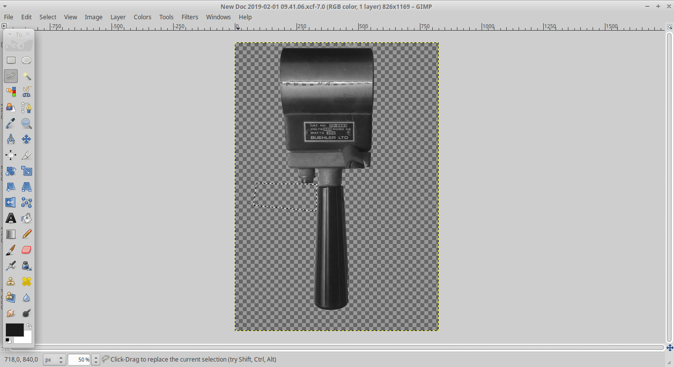Open zoom level dropdown arrows
This screenshot has width=674, height=367.
(96, 360)
